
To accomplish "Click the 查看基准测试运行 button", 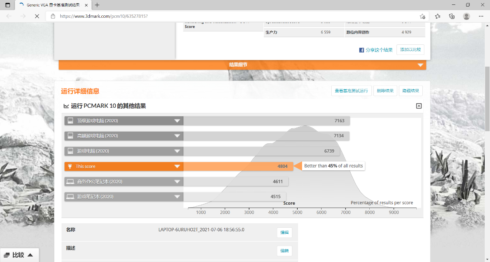I will pos(351,91).
